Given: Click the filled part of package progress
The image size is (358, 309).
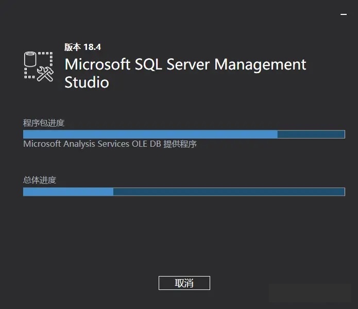Looking at the screenshot, I should (149, 134).
